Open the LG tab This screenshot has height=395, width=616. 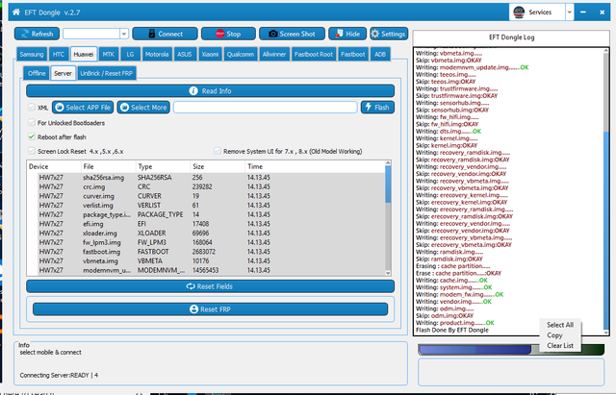point(130,54)
